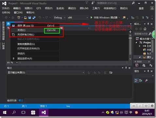Open the debugger target dropdown arrow

point(119,18)
